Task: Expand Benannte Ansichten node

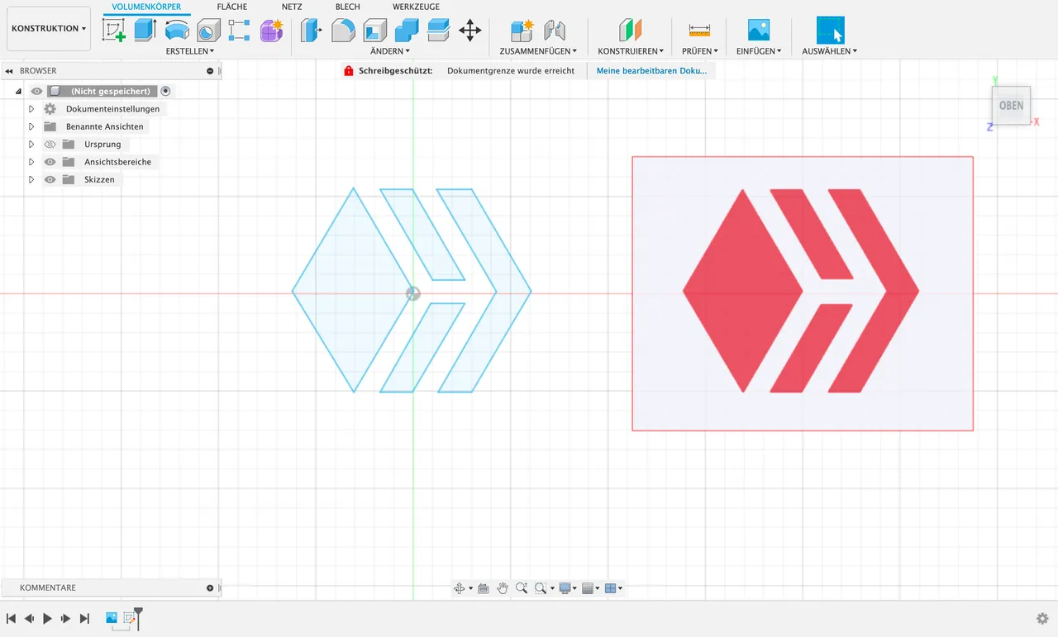Action: pos(31,126)
